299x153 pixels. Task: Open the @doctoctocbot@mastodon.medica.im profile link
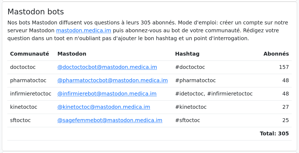coord(107,67)
